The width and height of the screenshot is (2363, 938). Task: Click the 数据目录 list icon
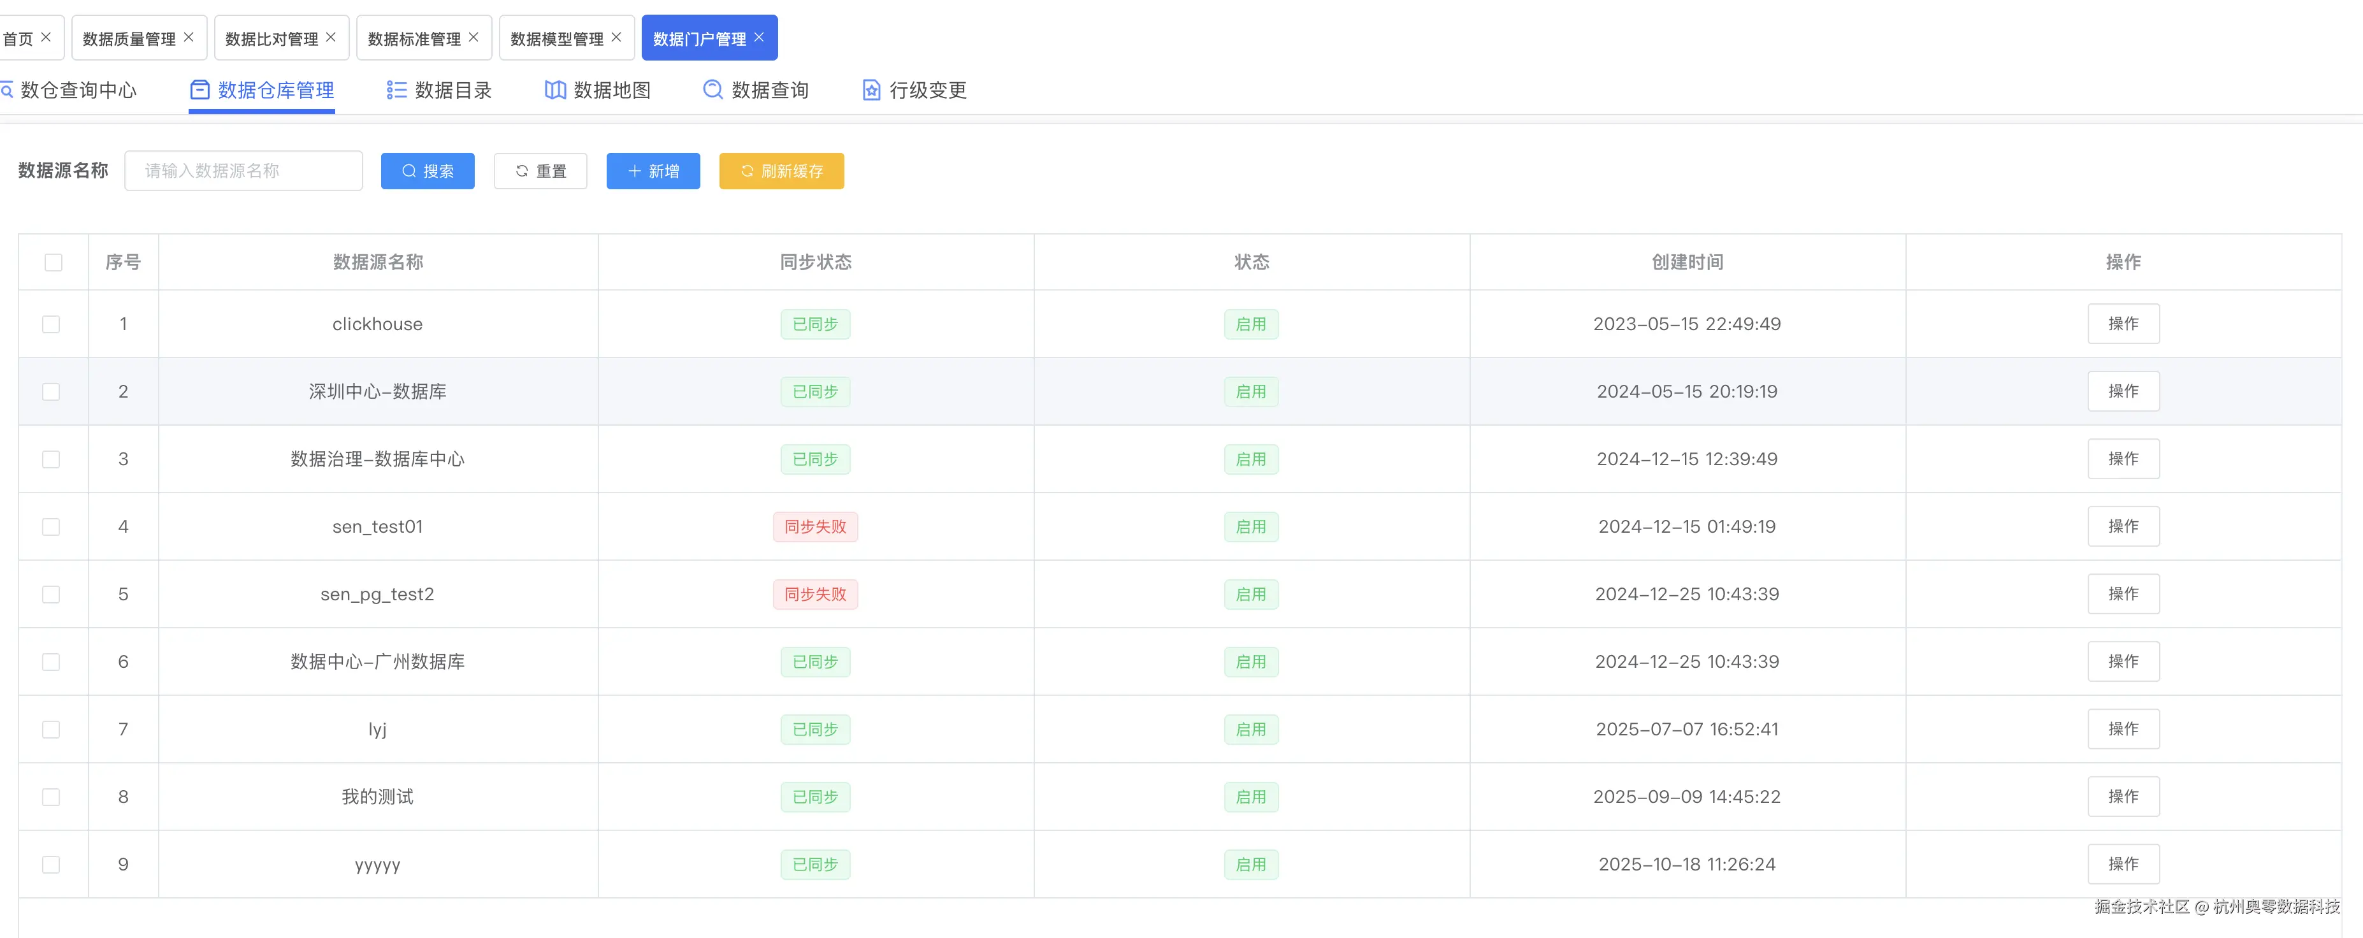396,90
